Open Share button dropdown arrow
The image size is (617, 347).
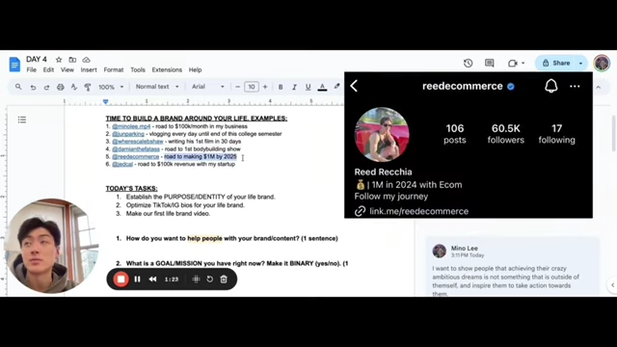pyautogui.click(x=580, y=63)
